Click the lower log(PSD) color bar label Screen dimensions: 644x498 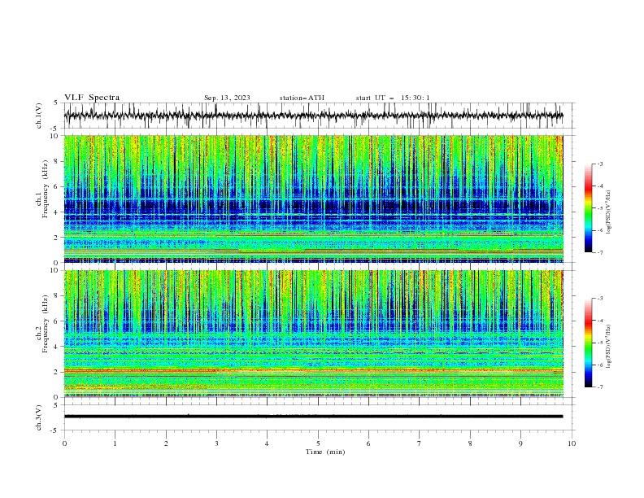608,347
